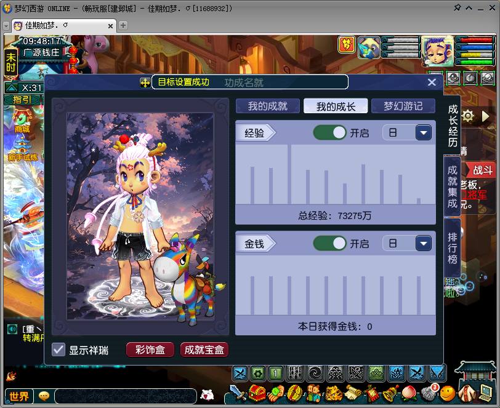
Task: Click the golden bell icon in bottom toolbar
Action: point(390,393)
